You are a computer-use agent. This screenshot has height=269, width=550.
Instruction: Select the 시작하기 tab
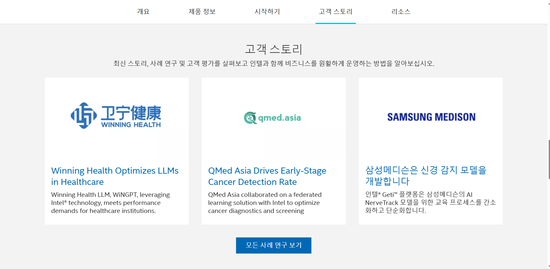tap(267, 12)
